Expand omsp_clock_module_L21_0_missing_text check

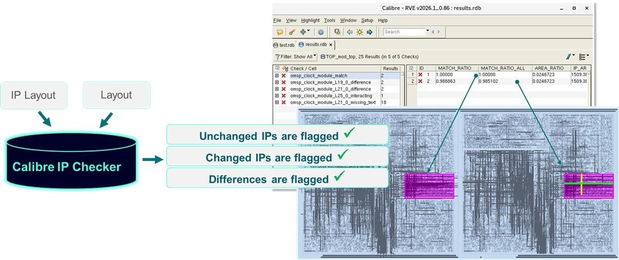click(277, 102)
